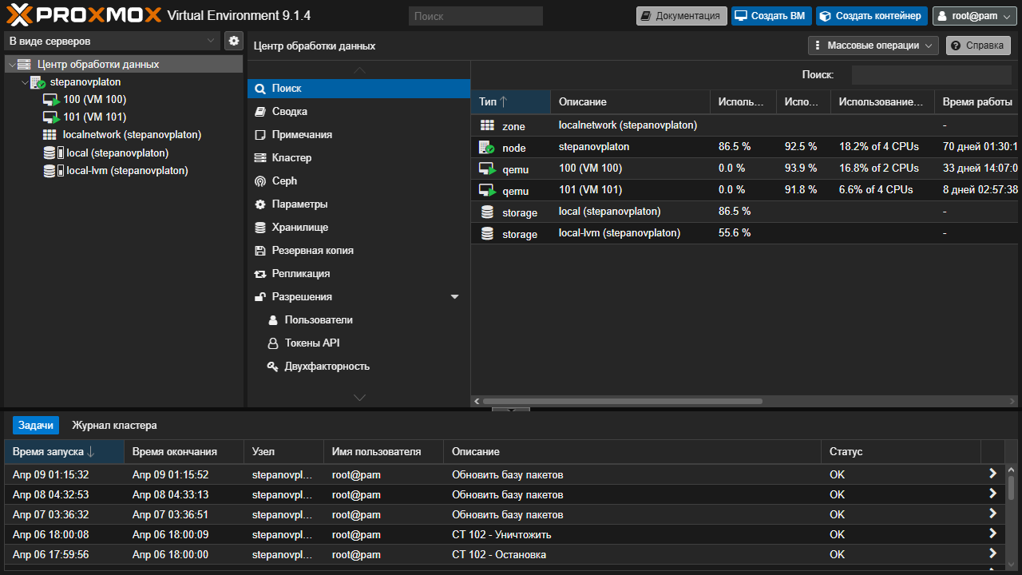Screen dimensions: 1022x575
Task: Collapse the stepanovplaton tree node
Action: point(24,82)
